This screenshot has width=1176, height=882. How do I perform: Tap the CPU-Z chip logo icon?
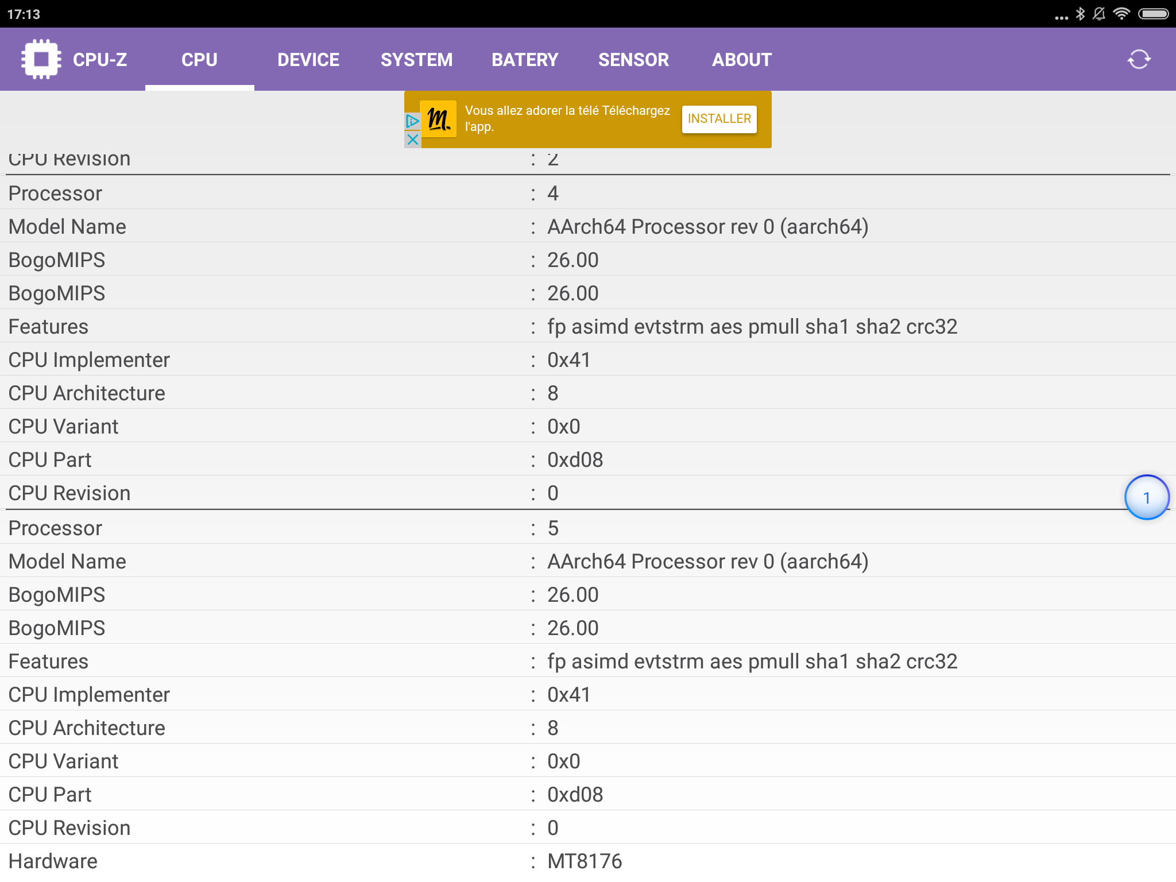(x=41, y=59)
